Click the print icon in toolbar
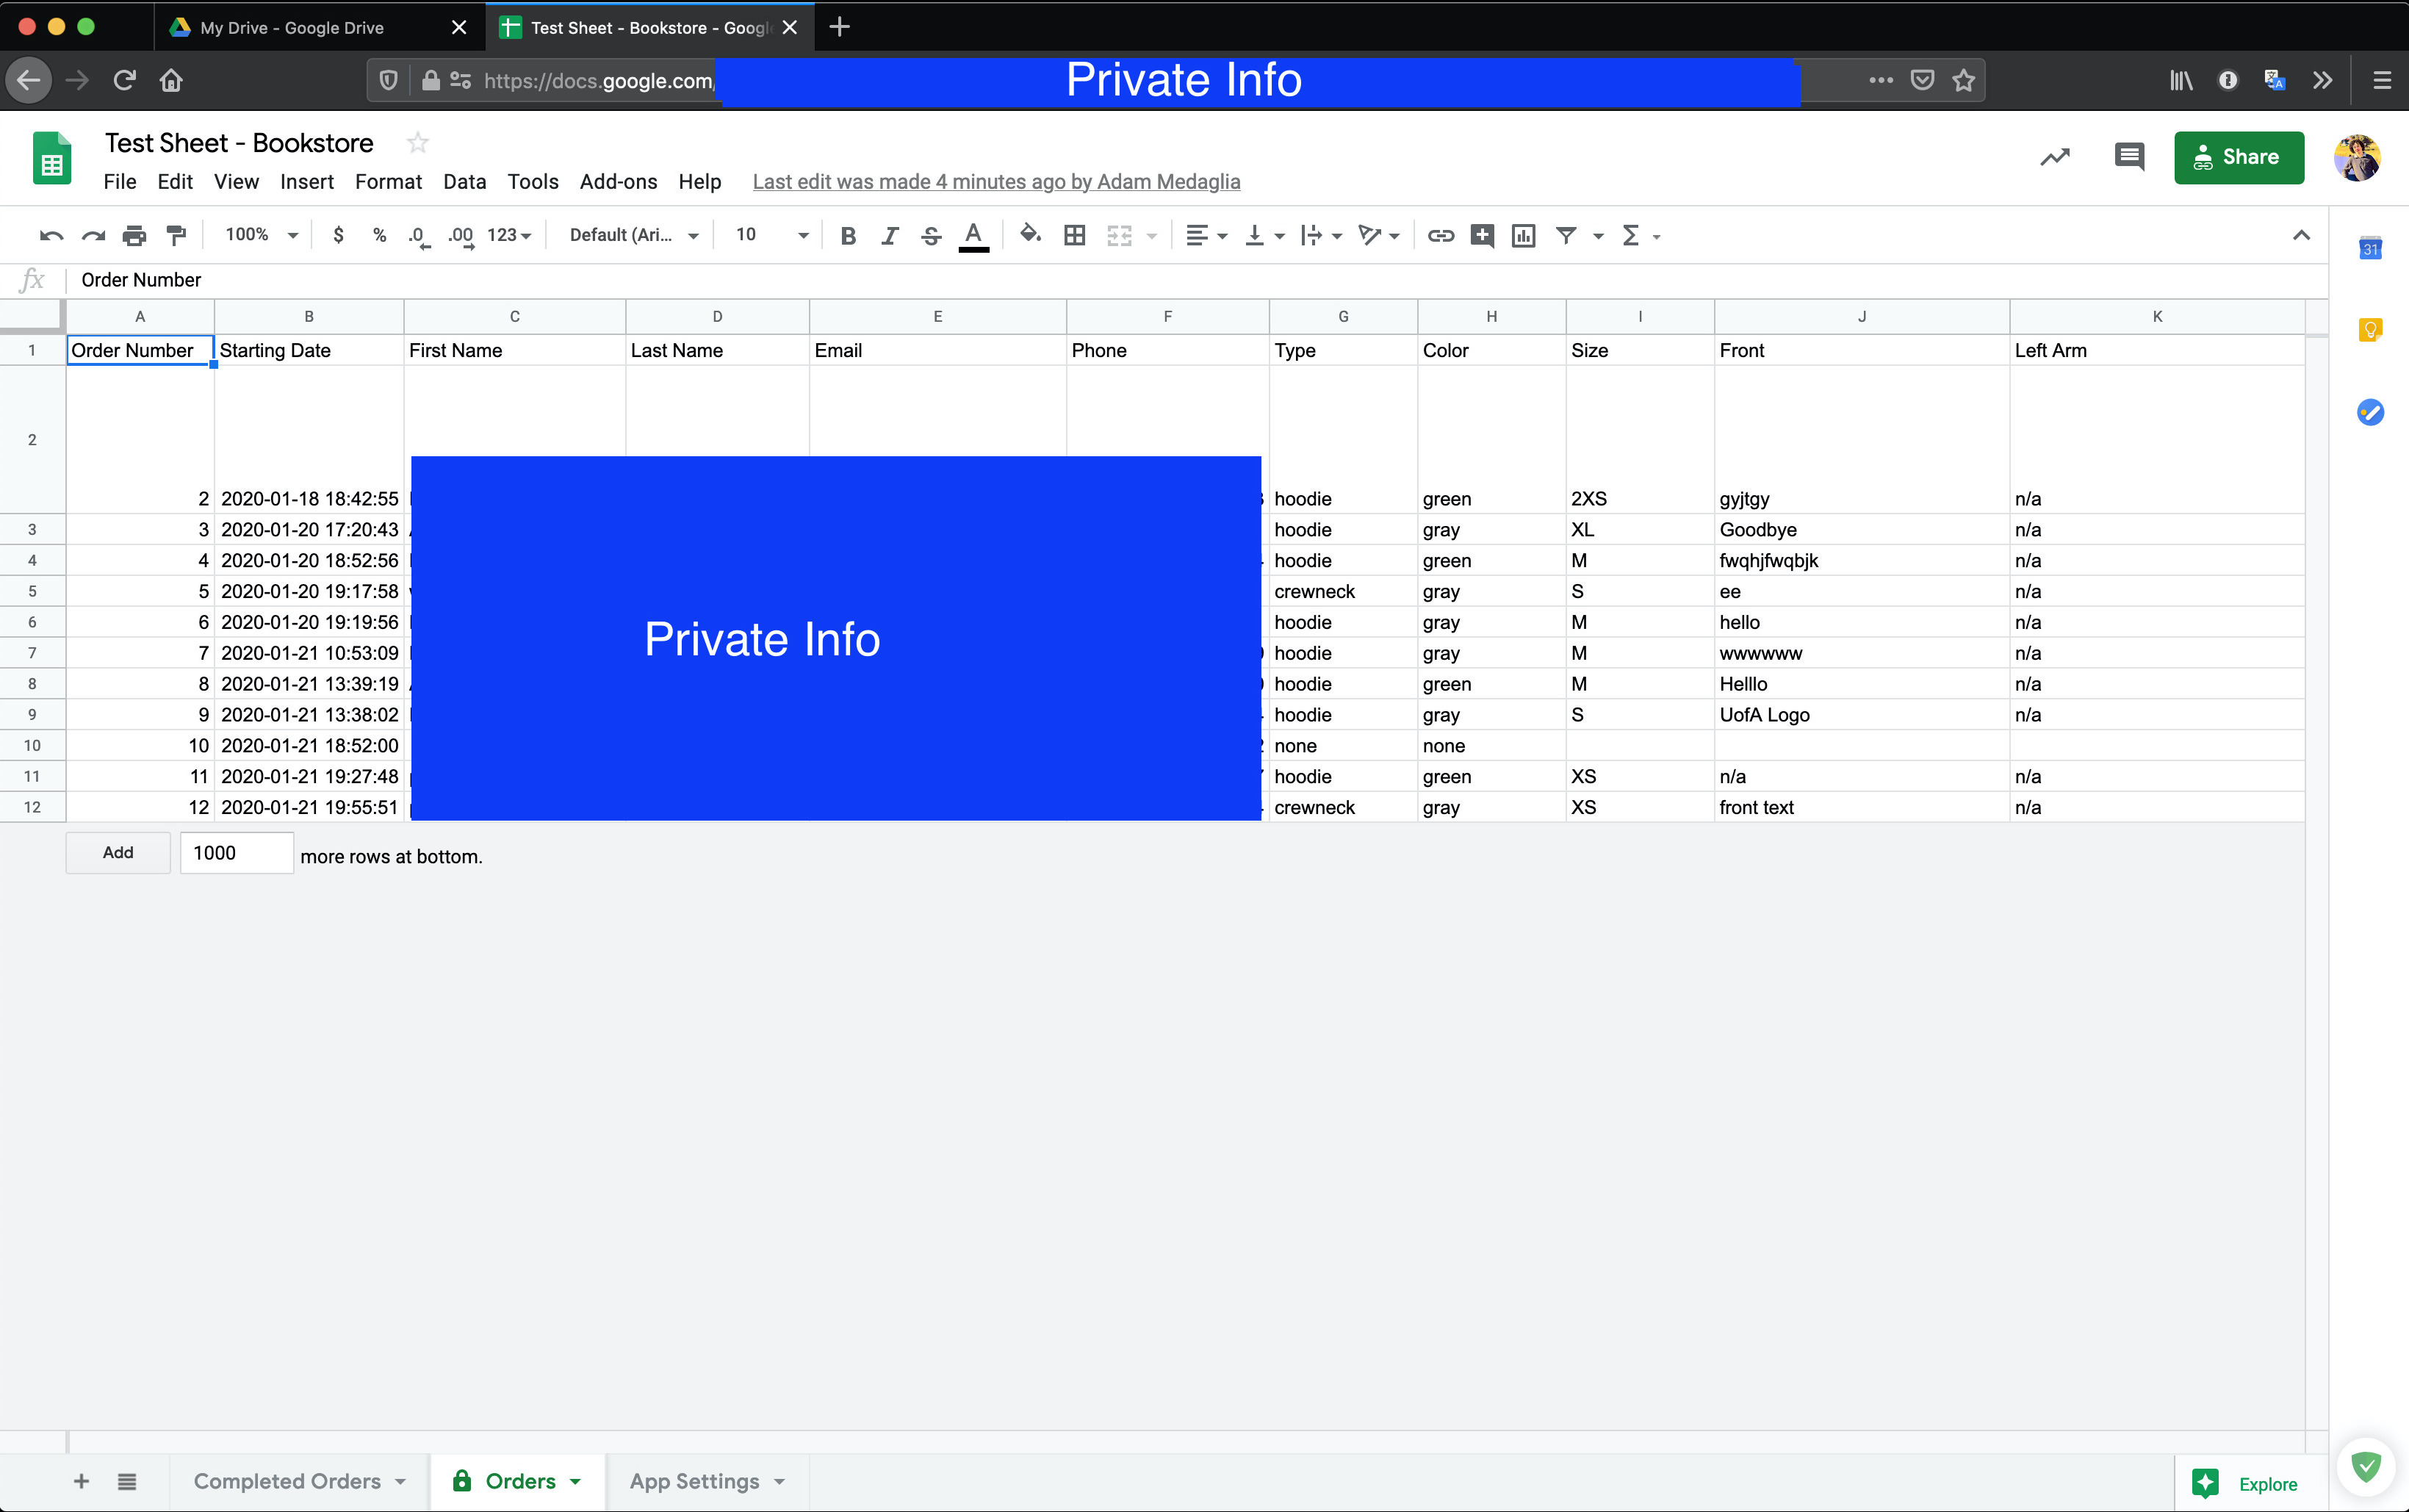 pos(134,235)
